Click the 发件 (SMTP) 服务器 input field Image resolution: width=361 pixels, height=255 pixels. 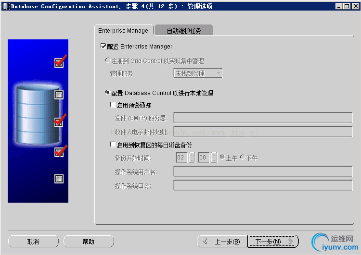point(263,118)
